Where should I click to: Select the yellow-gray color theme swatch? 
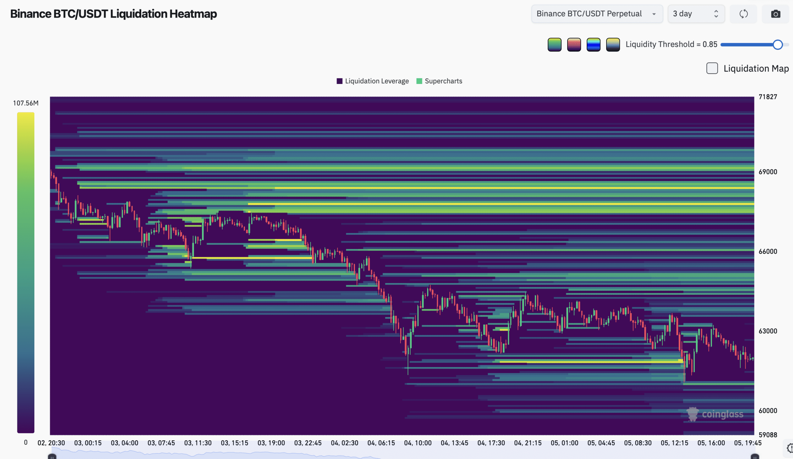click(613, 45)
